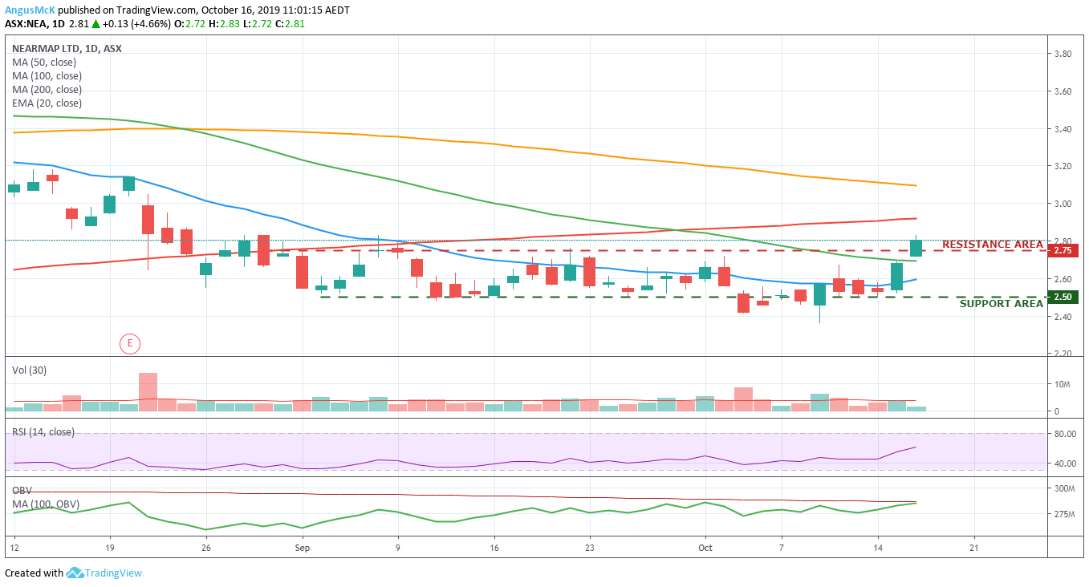Click the OBV indicator label
This screenshot has width=1089, height=587.
tap(22, 490)
